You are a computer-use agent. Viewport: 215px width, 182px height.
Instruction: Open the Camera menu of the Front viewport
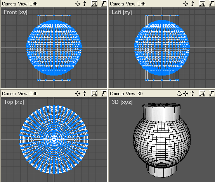9,4
